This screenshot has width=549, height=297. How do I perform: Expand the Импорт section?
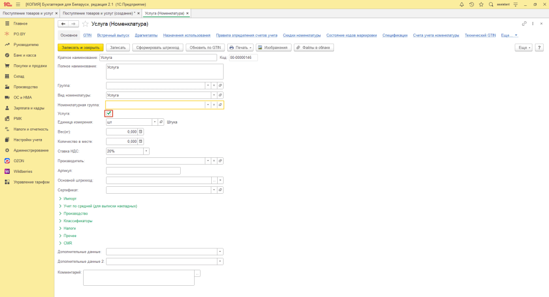pos(69,199)
